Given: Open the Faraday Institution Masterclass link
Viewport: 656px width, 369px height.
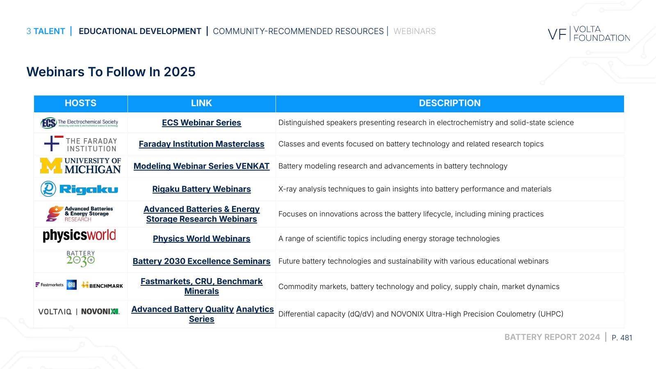Looking at the screenshot, I should (x=201, y=144).
